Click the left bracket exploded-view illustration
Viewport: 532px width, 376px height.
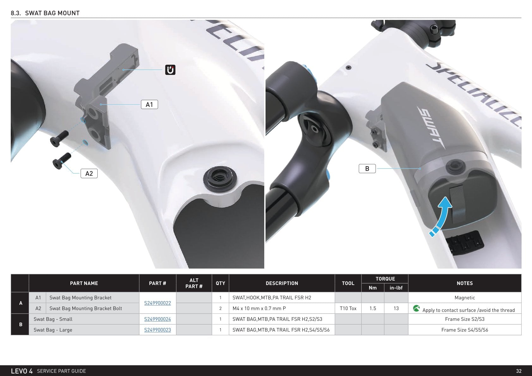point(138,144)
